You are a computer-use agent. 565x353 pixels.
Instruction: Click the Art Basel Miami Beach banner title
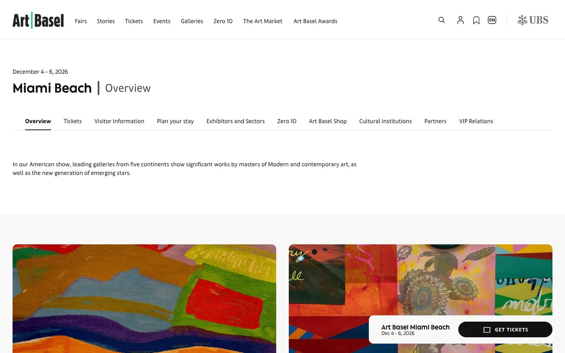coord(416,327)
